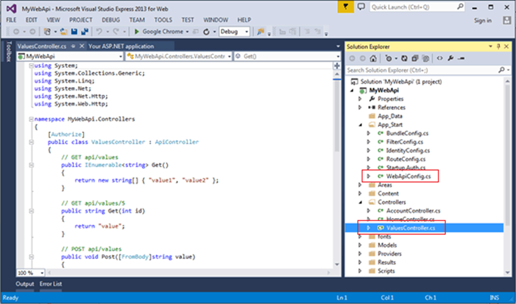Click the split editor icon above the scrollbar
The image size is (516, 304).
337,66
